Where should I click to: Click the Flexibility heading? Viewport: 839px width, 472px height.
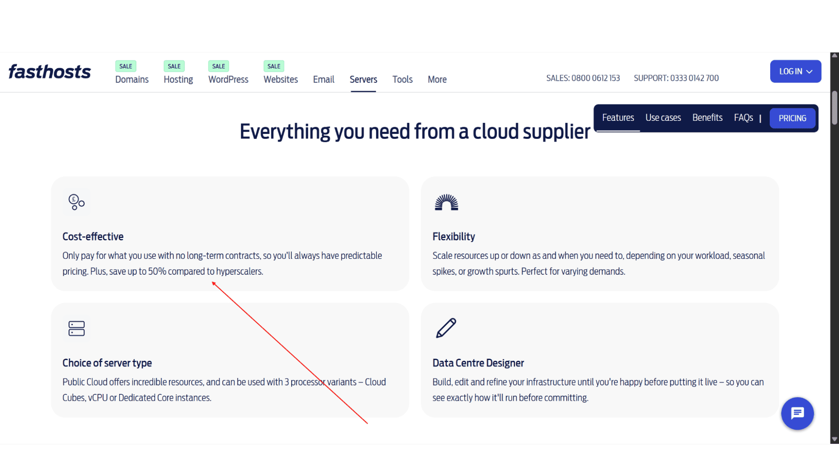pyautogui.click(x=454, y=237)
